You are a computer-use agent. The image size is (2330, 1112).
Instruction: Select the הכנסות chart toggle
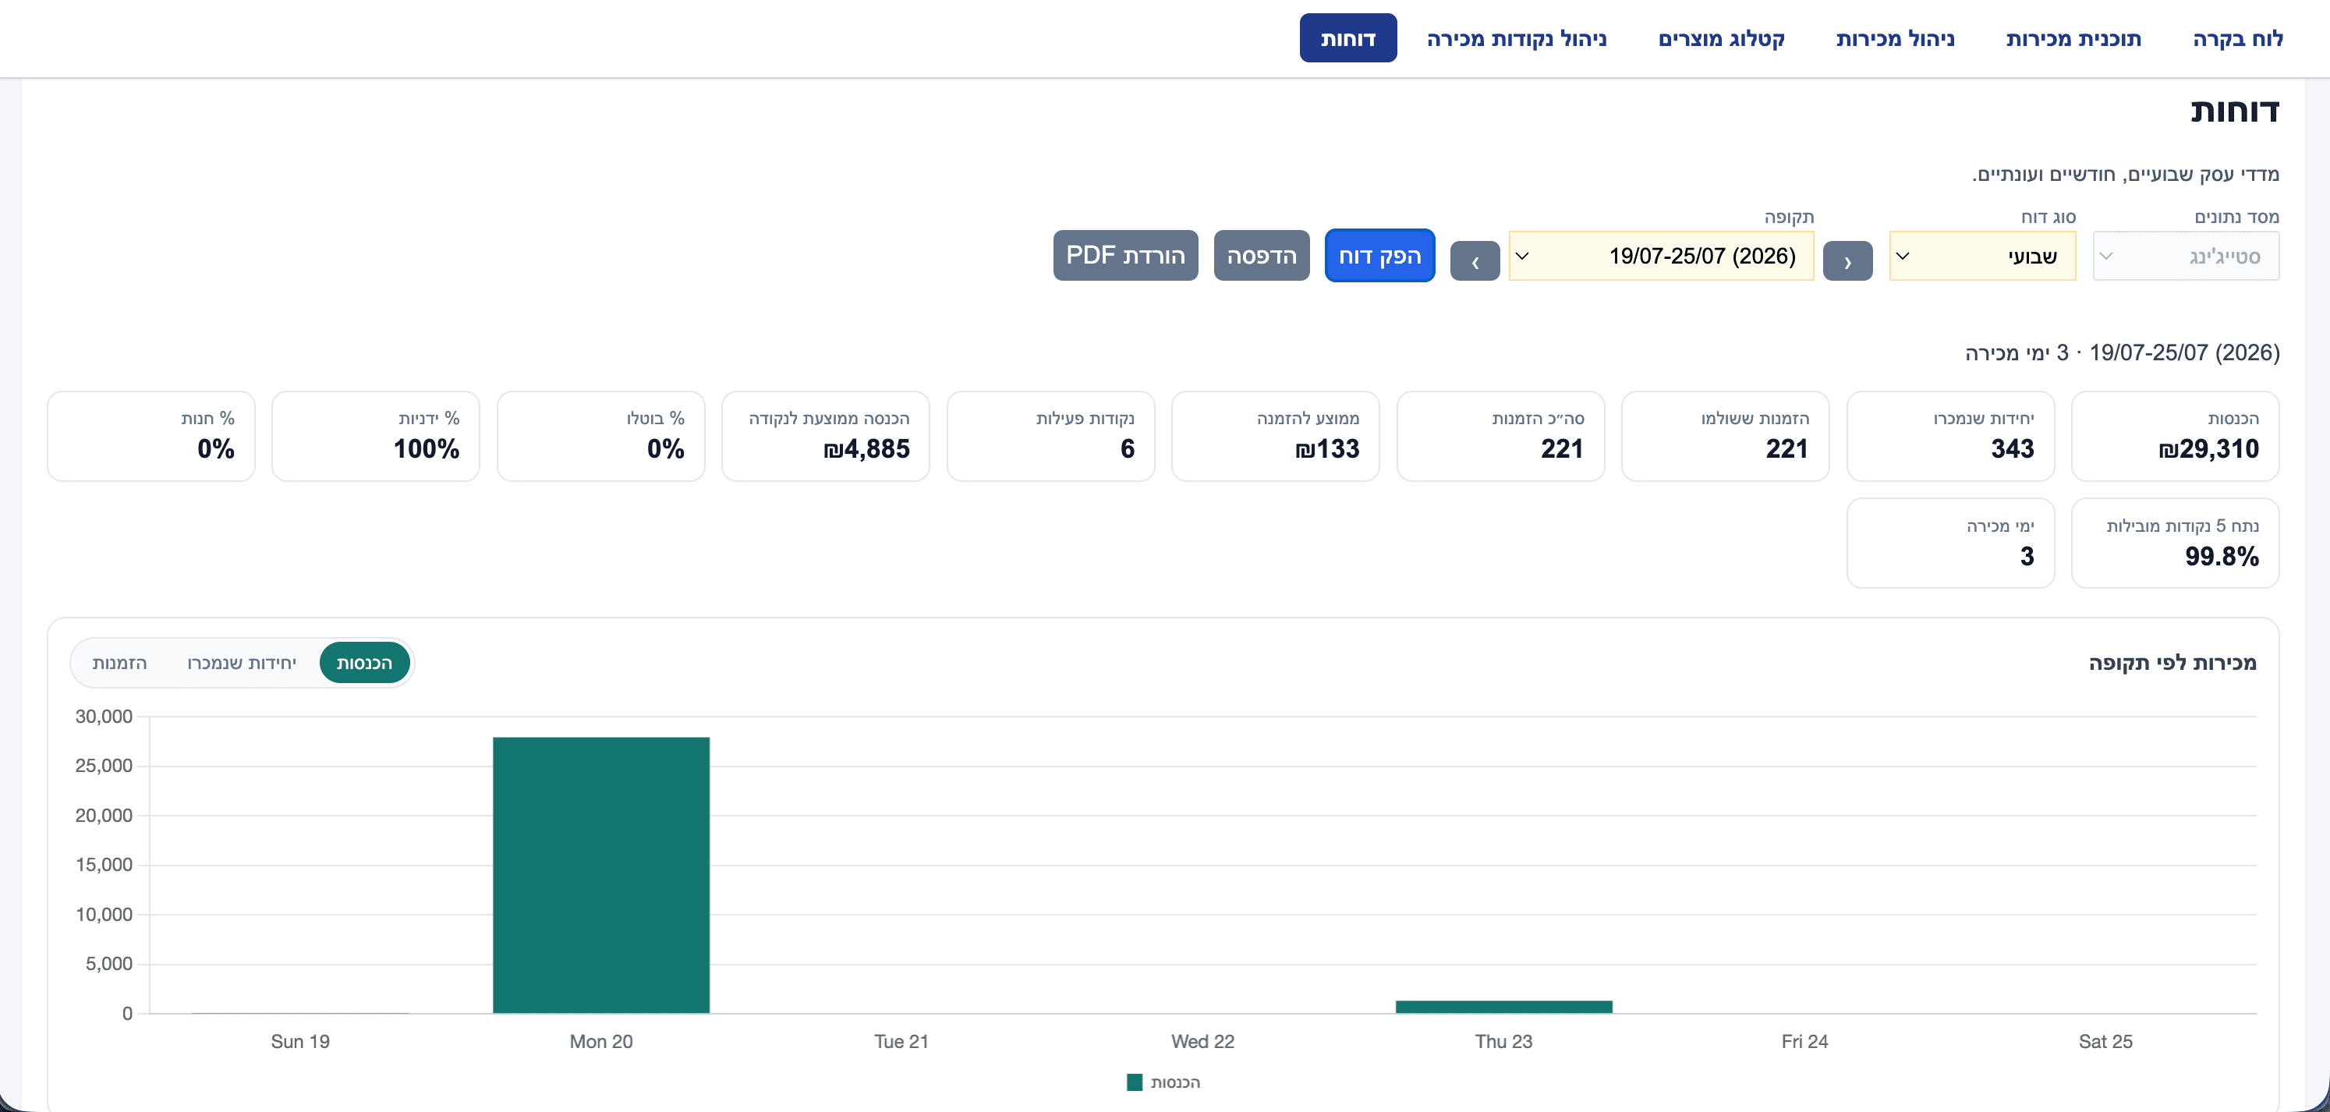pos(364,663)
